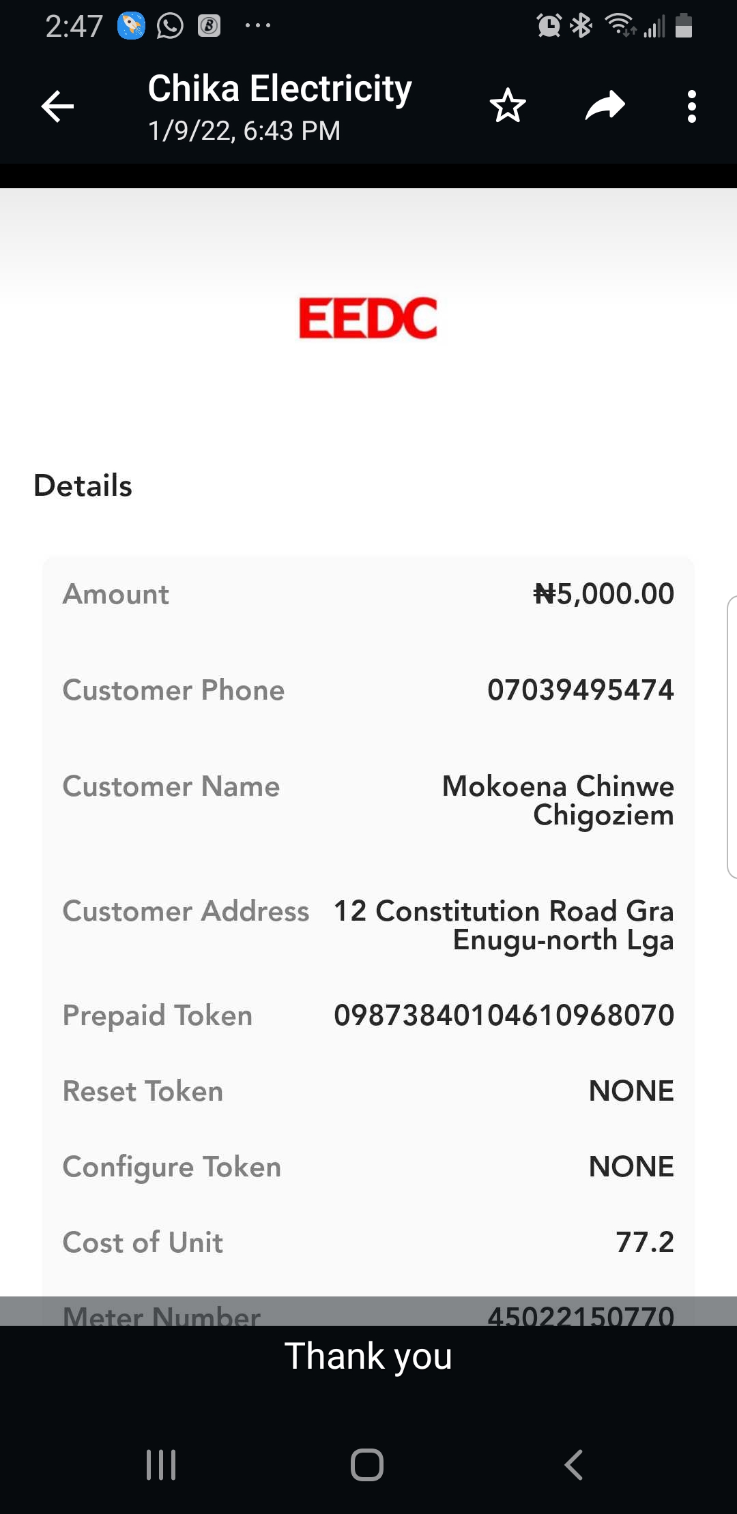Tap the Details heading

[x=83, y=486]
